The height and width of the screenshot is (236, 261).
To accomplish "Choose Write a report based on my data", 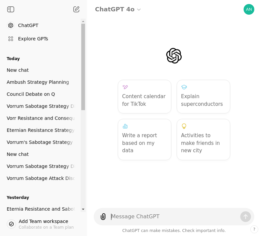I will click(x=145, y=140).
